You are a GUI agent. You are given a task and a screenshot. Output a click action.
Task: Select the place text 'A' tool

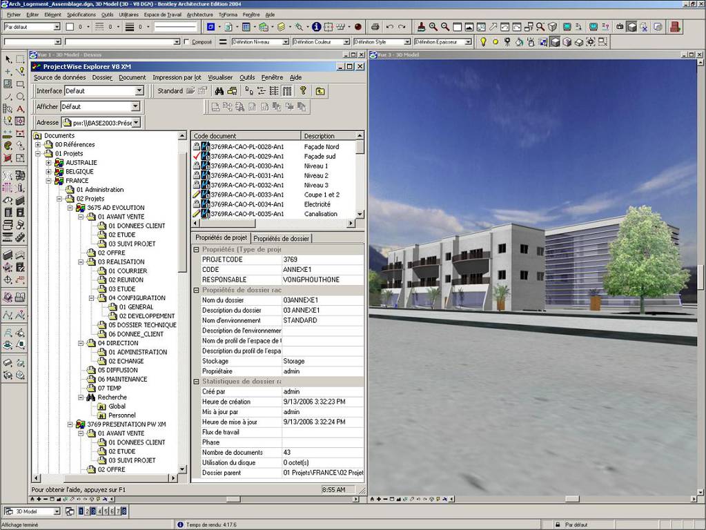click(20, 108)
